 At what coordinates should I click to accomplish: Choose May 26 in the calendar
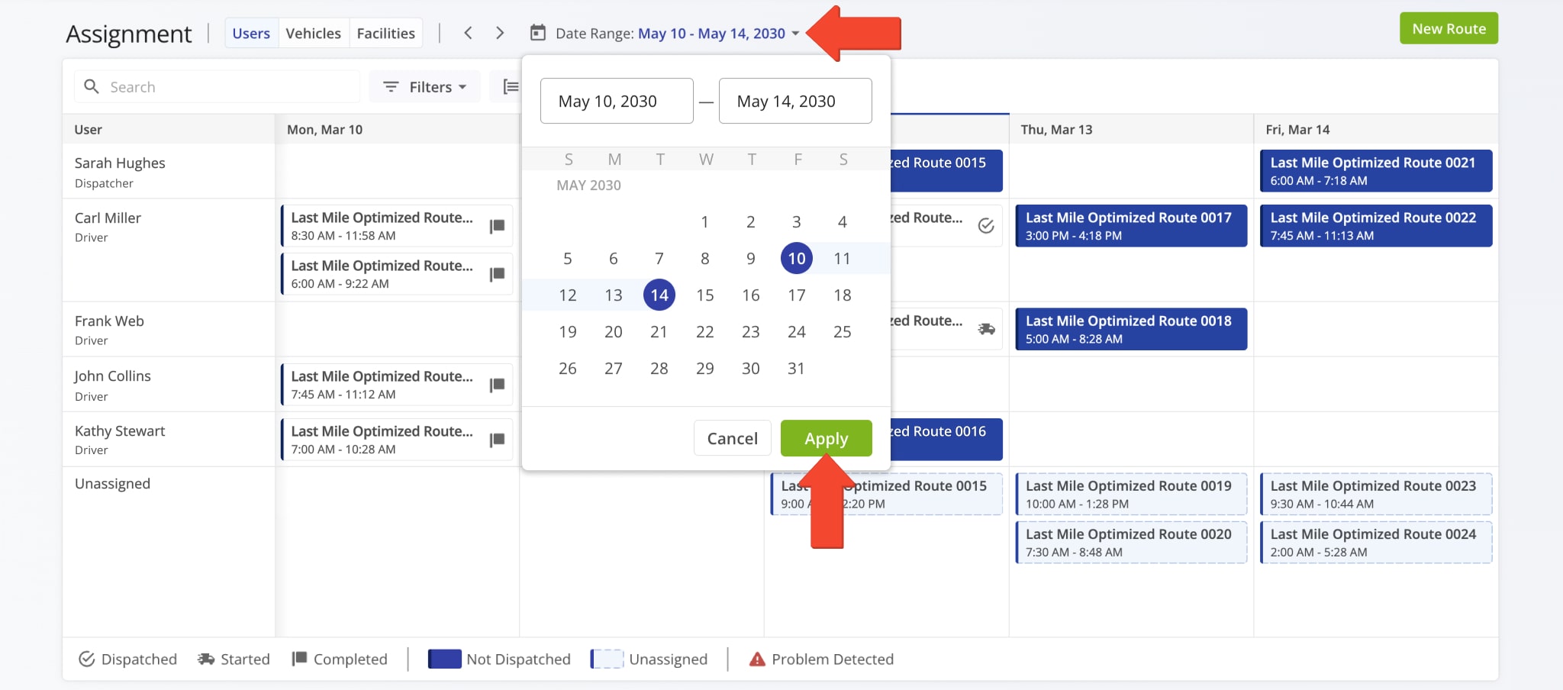click(x=568, y=368)
